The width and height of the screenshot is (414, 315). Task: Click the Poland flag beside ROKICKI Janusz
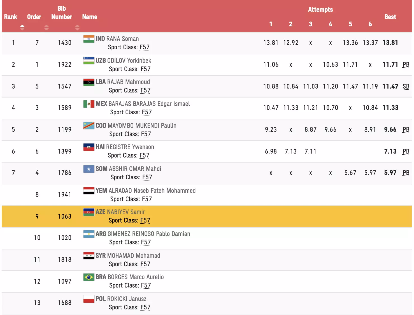click(x=89, y=299)
